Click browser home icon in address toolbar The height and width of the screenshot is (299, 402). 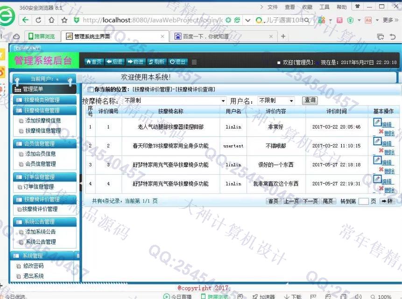(51, 20)
